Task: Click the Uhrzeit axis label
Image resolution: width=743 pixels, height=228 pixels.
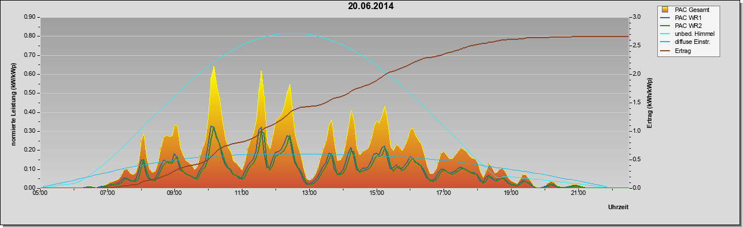Action: [x=618, y=207]
